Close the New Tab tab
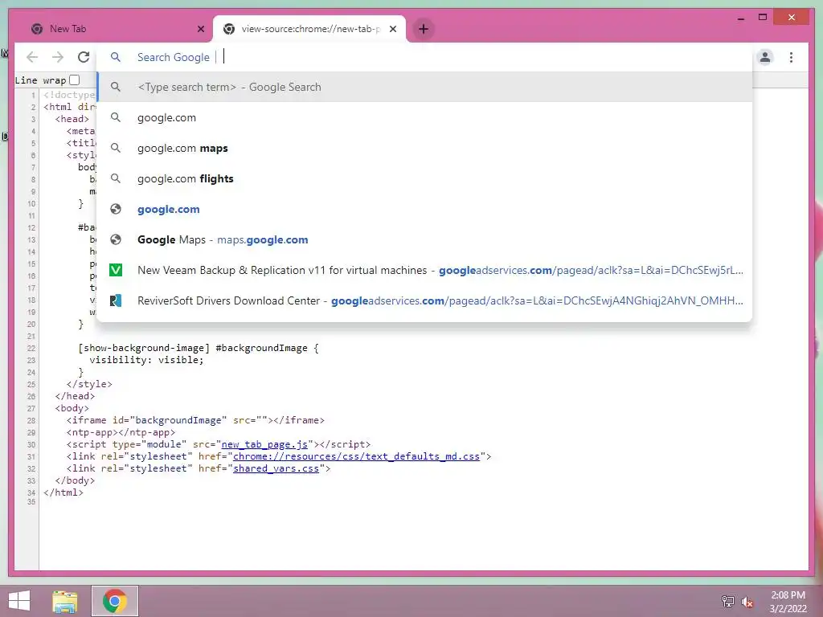 pyautogui.click(x=200, y=29)
